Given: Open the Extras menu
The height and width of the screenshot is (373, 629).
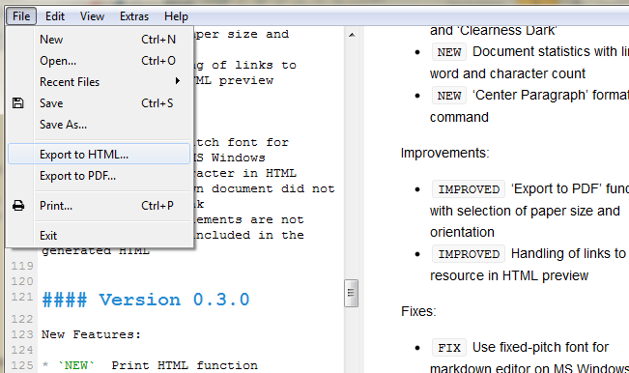Looking at the screenshot, I should click(x=134, y=16).
